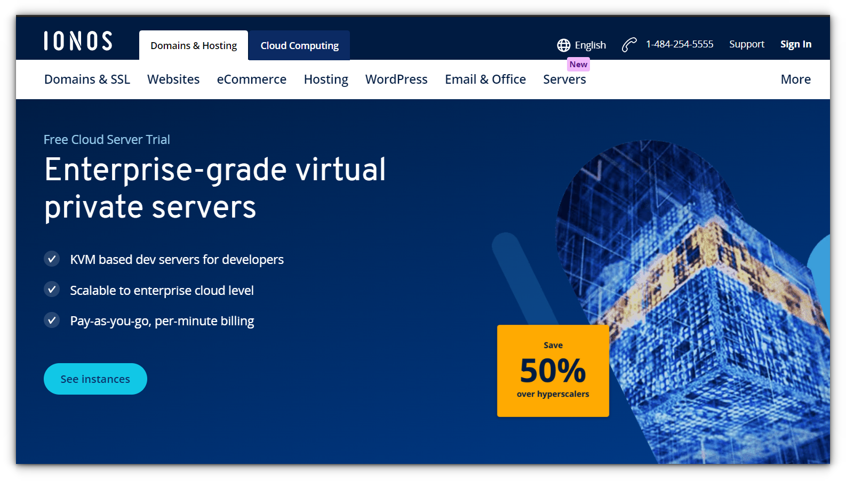Click the See instances button
This screenshot has width=846, height=481.
click(x=95, y=379)
